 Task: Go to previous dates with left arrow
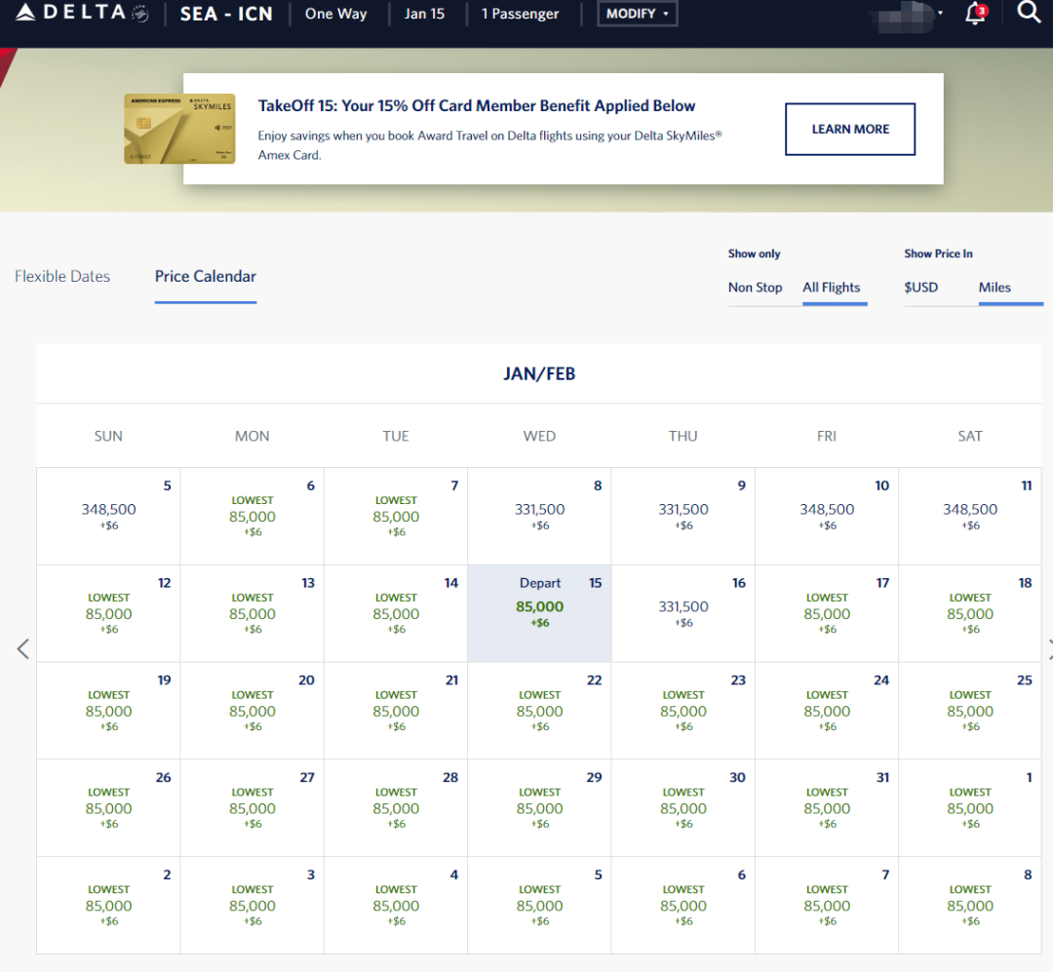[23, 649]
